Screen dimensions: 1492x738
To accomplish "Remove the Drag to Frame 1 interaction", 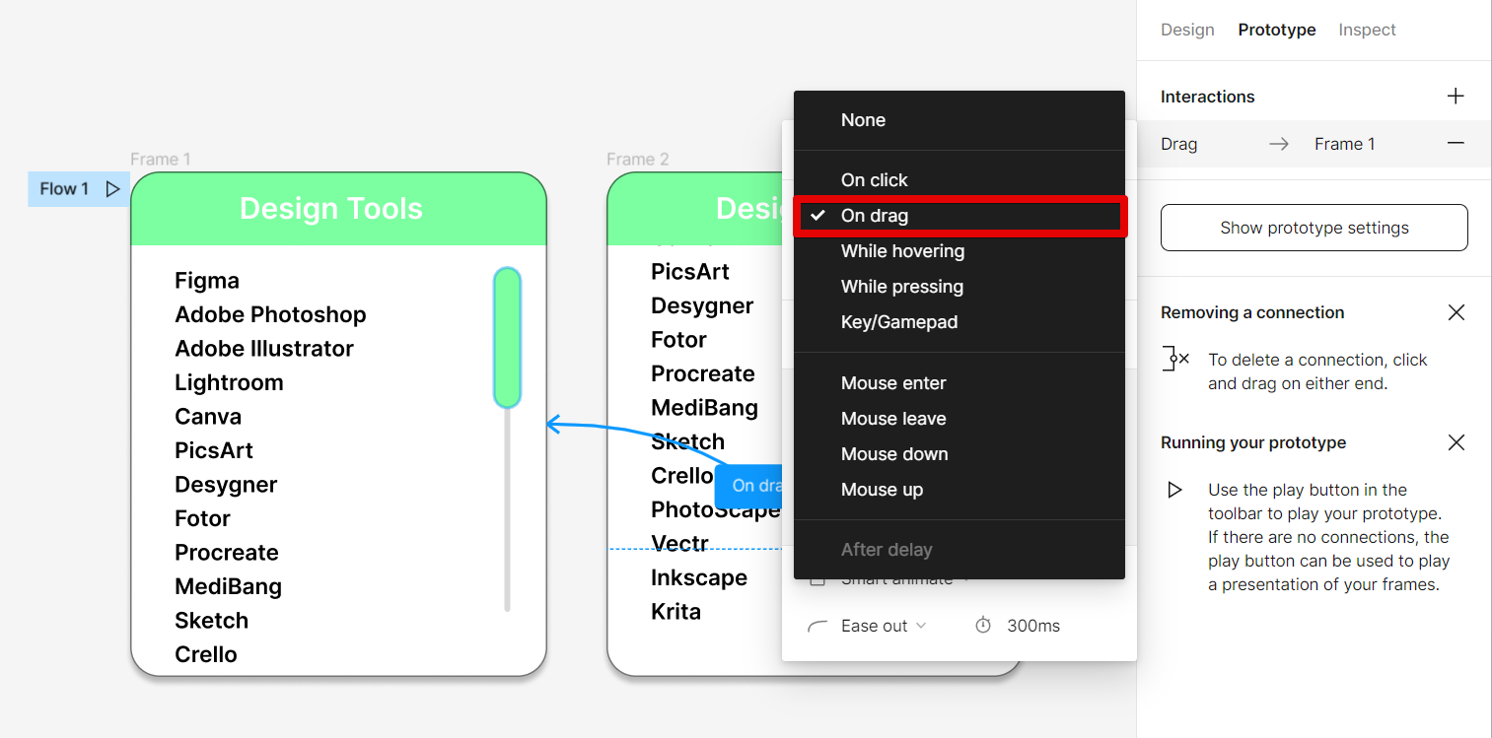I will pos(1456,144).
